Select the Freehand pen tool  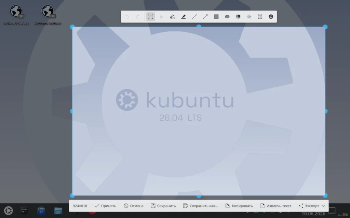(172, 17)
